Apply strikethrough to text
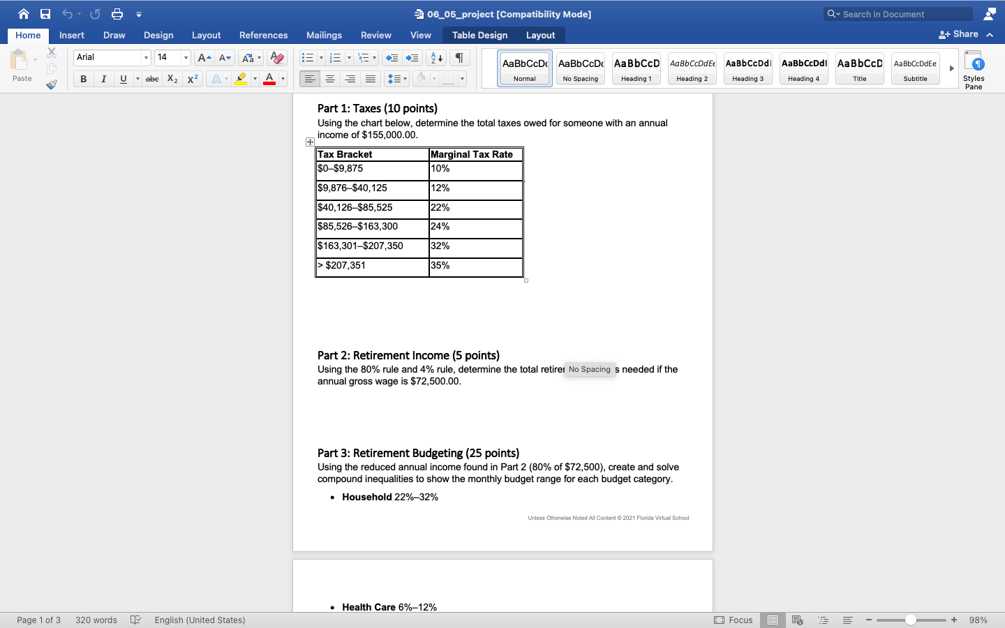The height and width of the screenshot is (628, 1005). (x=152, y=79)
